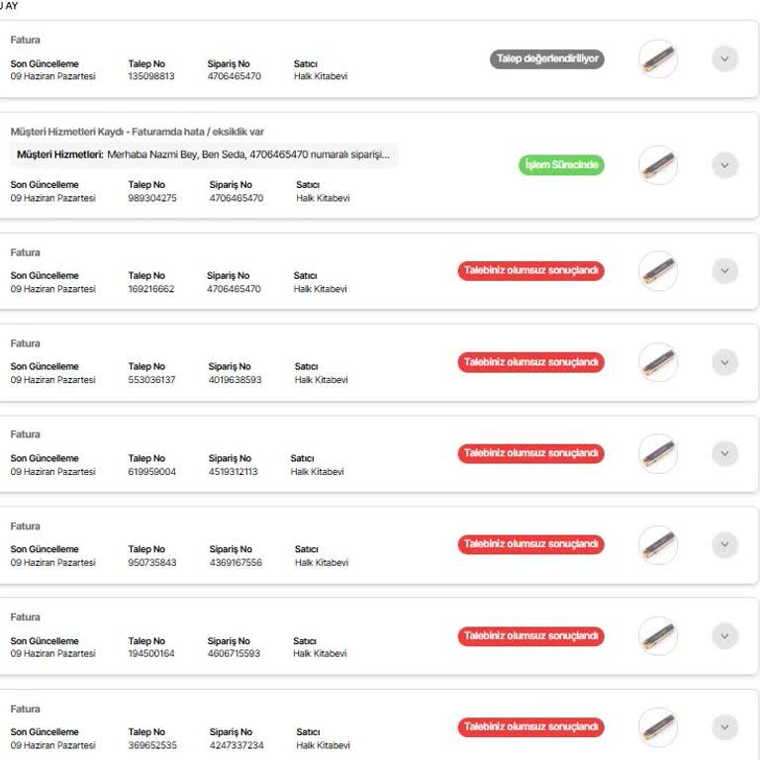The width and height of the screenshot is (760, 760).
Task: Expand the request 950735843 row chevron
Action: [x=724, y=544]
